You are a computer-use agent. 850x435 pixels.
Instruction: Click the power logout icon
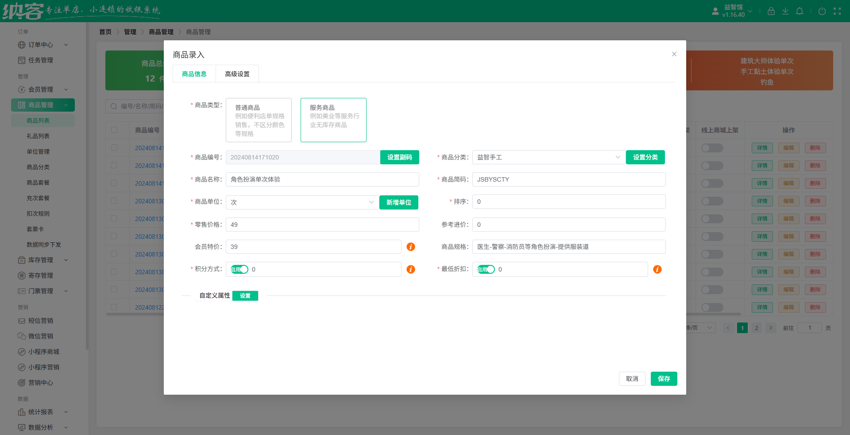click(822, 11)
